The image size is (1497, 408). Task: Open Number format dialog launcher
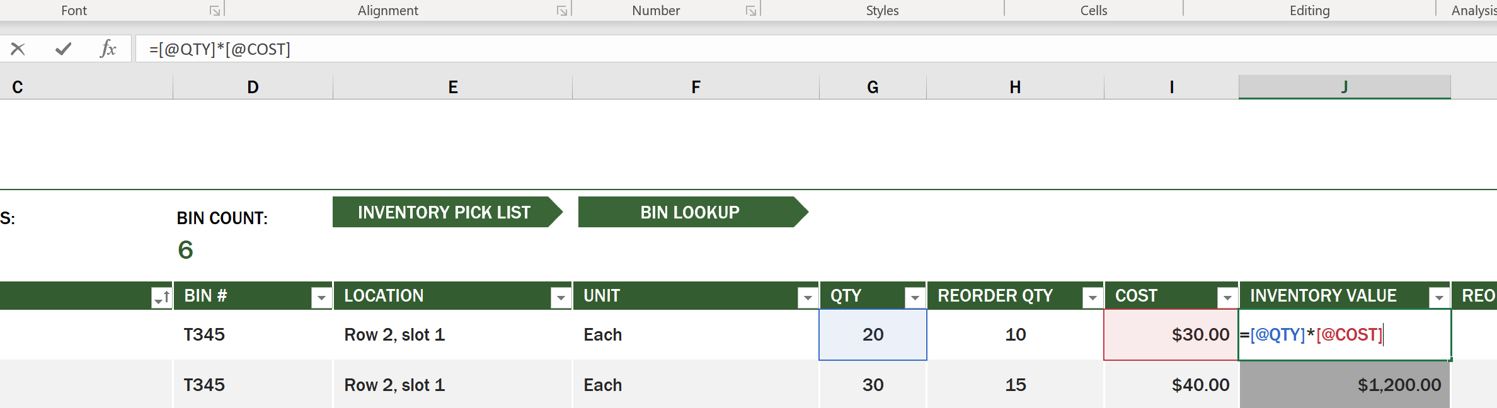751,11
